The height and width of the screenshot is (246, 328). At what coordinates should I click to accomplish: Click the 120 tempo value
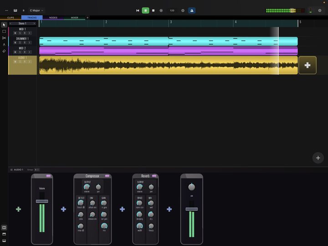tap(172, 10)
